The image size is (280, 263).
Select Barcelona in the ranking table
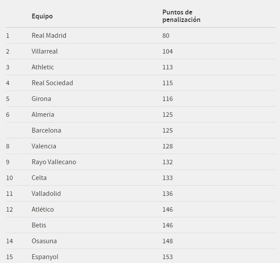pos(47,130)
